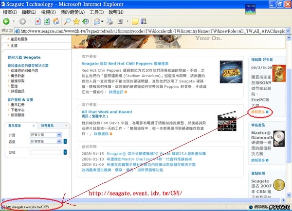Click the movie clapperboard thumbnail
Viewport: 292px width, 211px height.
(x=227, y=121)
